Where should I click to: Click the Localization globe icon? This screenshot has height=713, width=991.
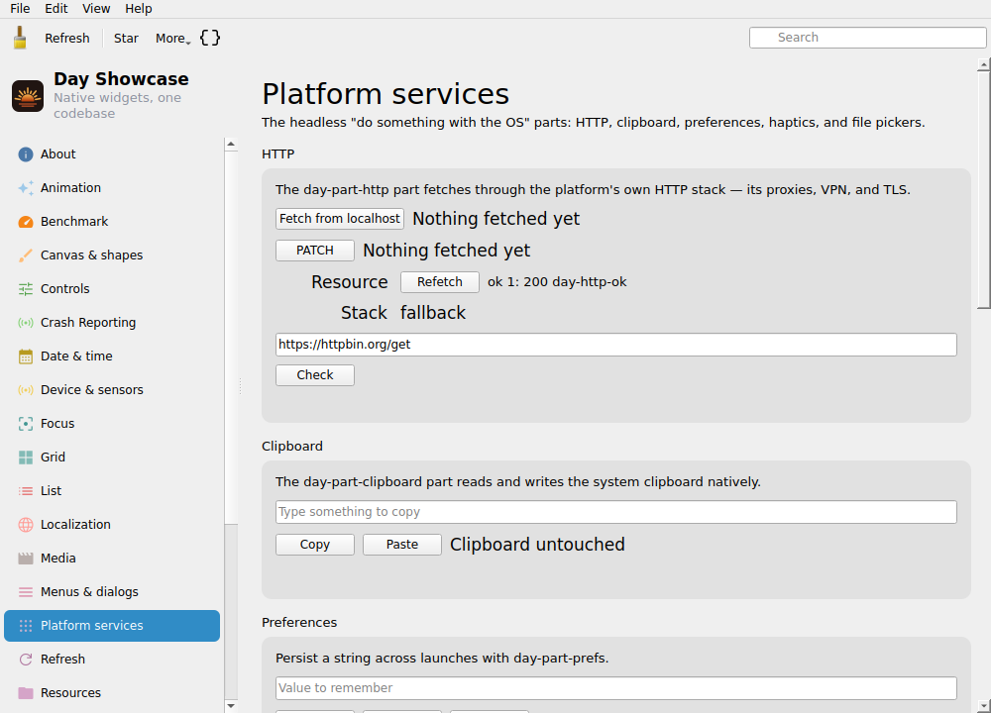[x=26, y=525]
